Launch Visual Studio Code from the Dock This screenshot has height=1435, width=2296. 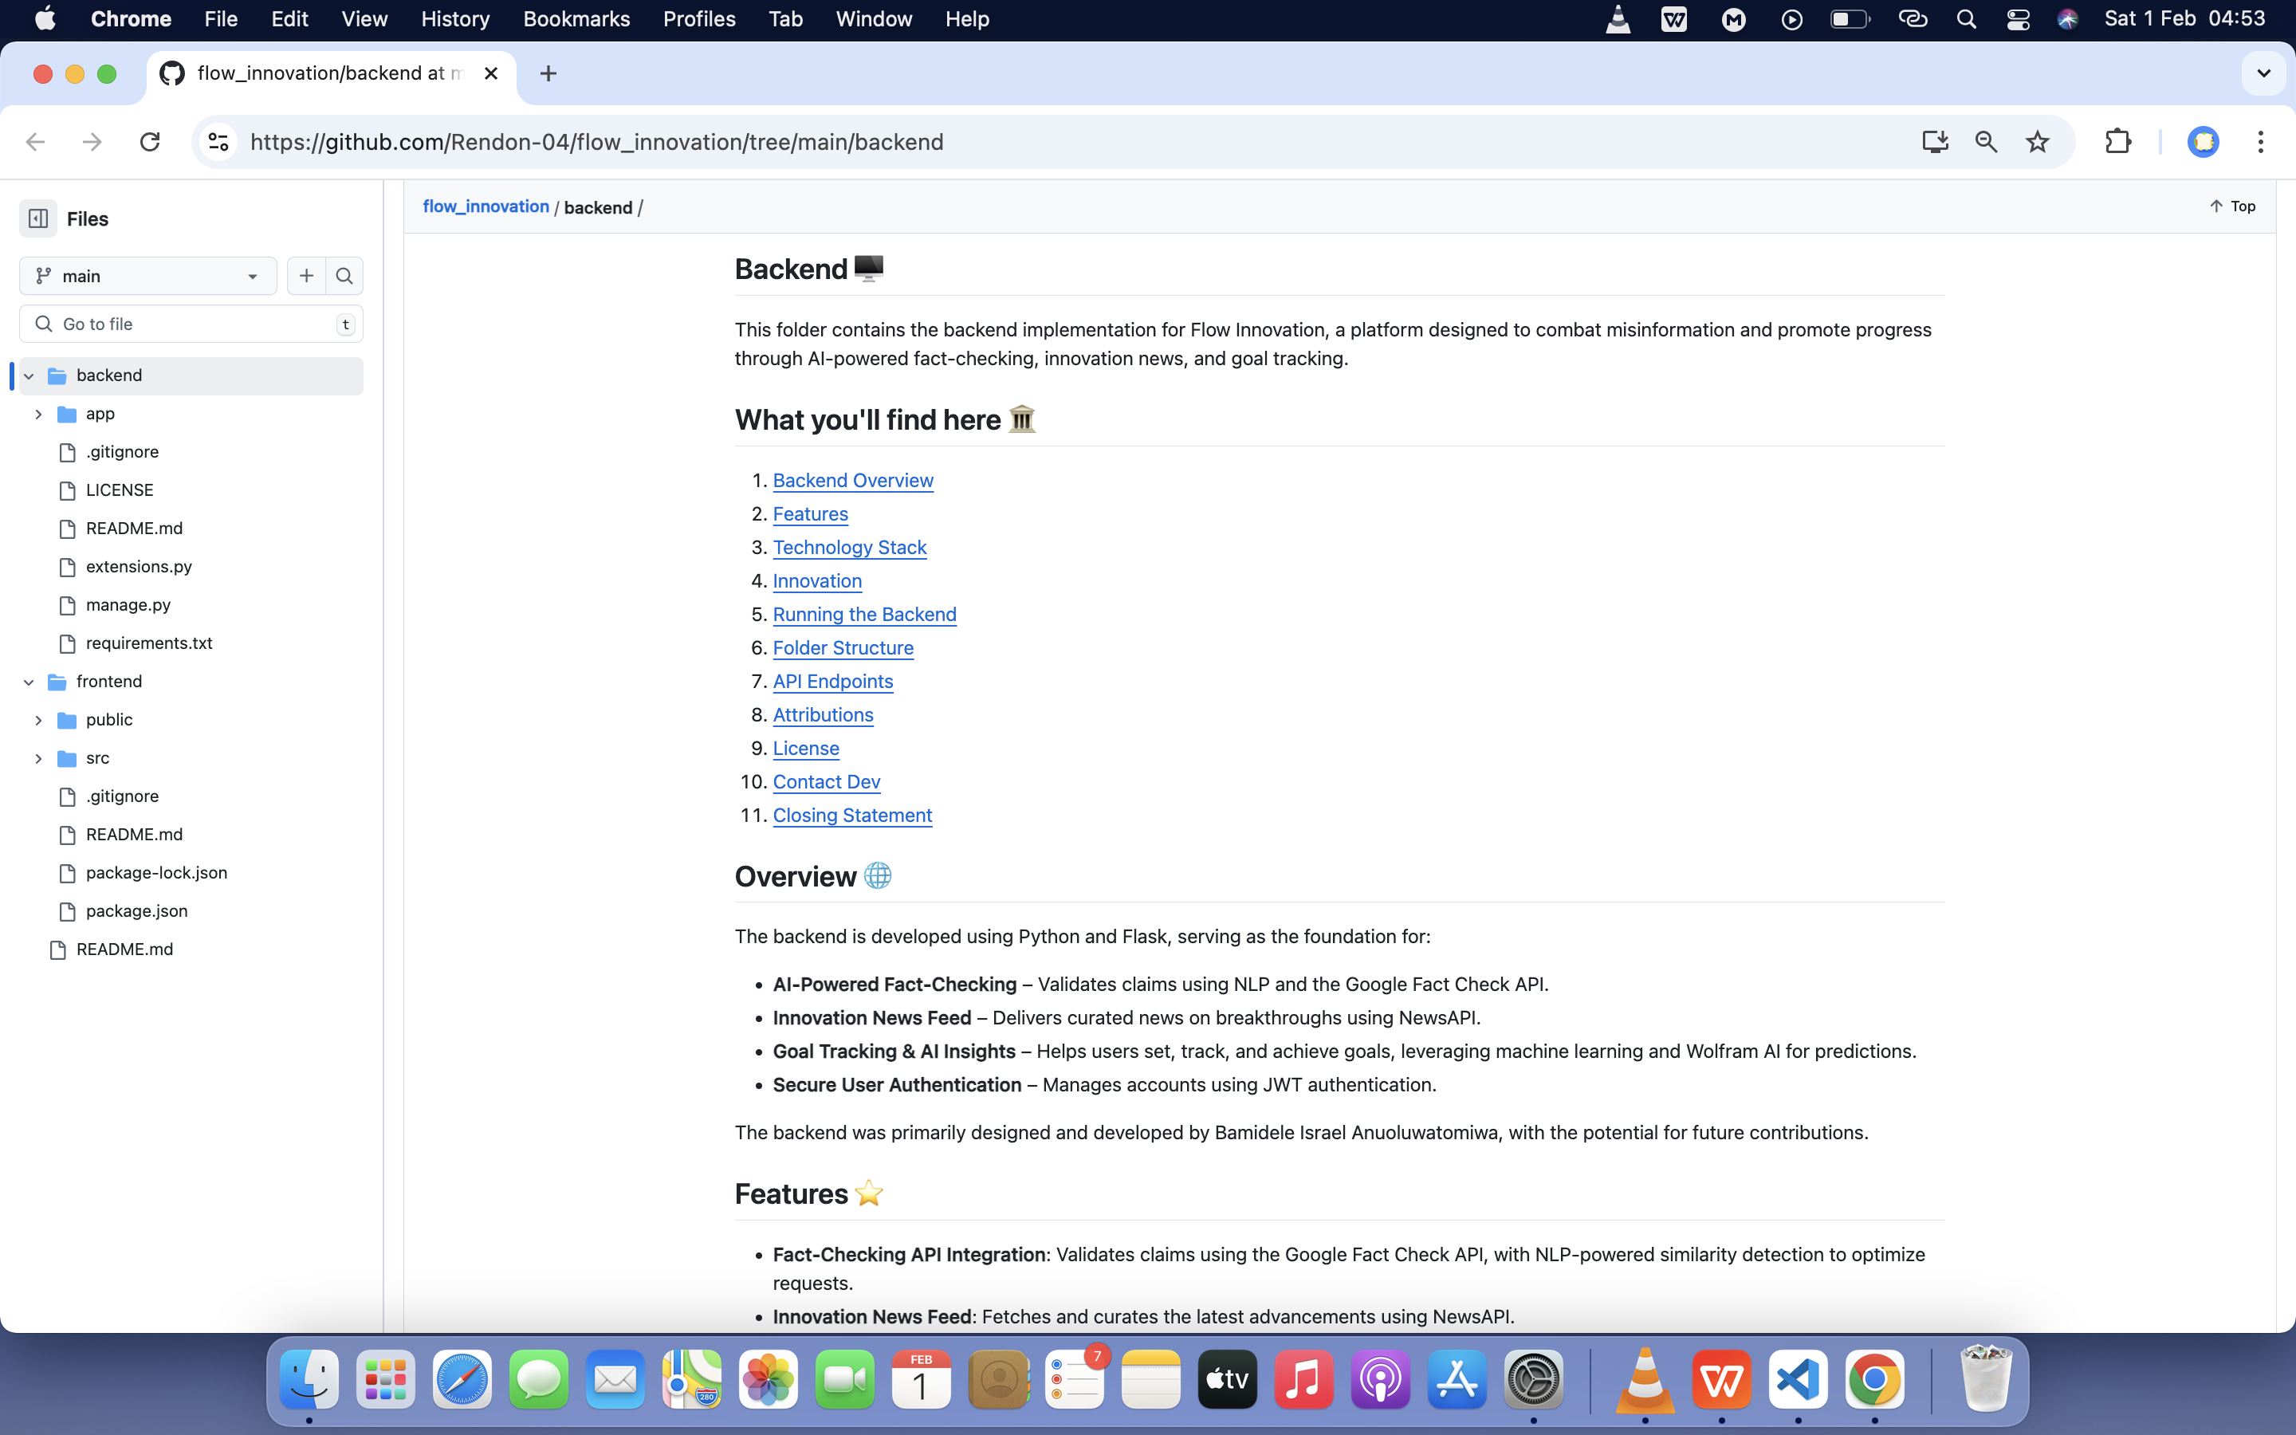click(x=1798, y=1379)
